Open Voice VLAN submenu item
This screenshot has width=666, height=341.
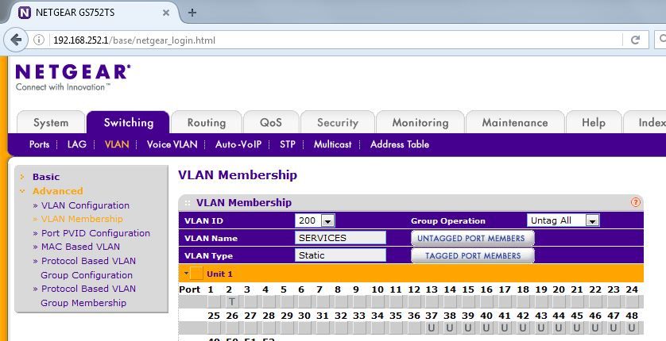pyautogui.click(x=172, y=144)
